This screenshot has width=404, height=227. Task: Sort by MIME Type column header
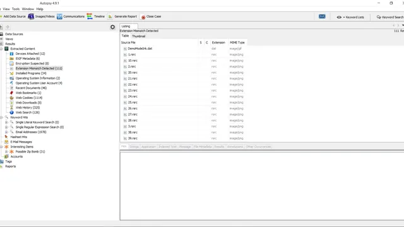(x=237, y=43)
